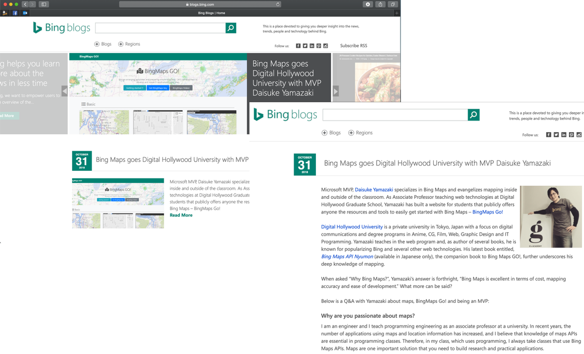This screenshot has width=584, height=354.
Task: Open LinkedIn icon on article page
Action: click(x=564, y=135)
